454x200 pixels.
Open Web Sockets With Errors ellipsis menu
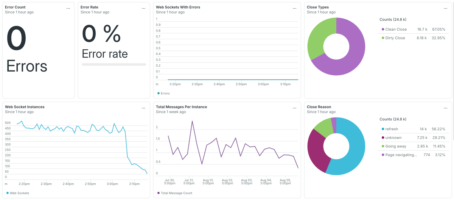(295, 8)
